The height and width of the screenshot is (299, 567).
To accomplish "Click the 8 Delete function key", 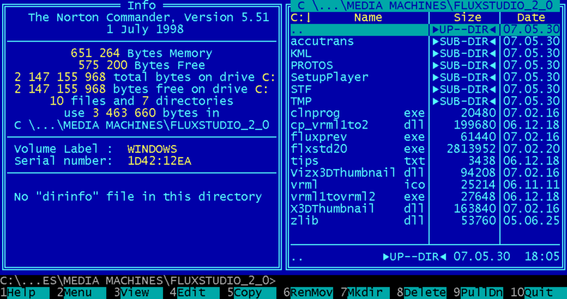I will click(422, 293).
